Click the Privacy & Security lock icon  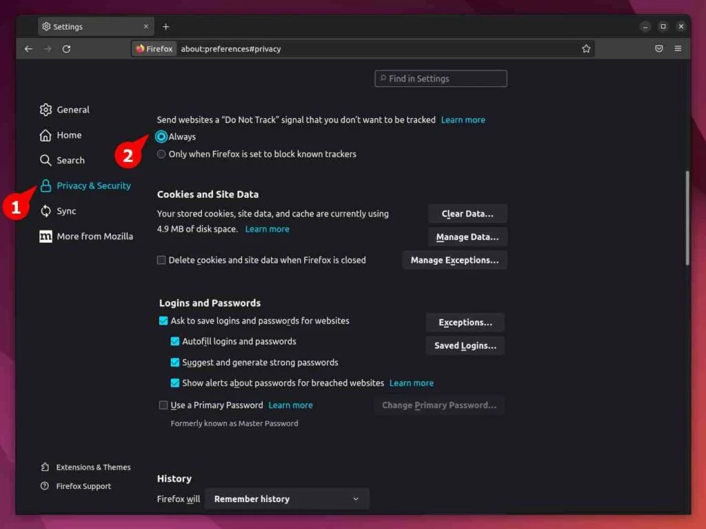click(x=46, y=186)
